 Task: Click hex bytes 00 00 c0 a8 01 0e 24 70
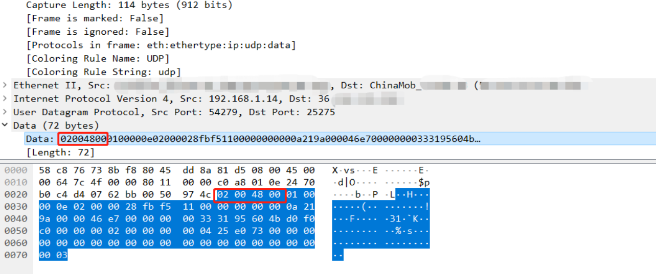coord(249,182)
